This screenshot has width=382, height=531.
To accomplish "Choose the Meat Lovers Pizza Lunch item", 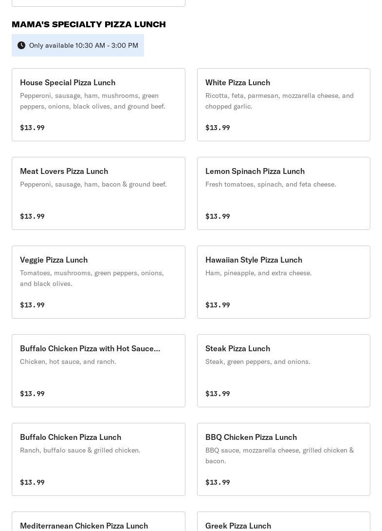I will [x=98, y=193].
